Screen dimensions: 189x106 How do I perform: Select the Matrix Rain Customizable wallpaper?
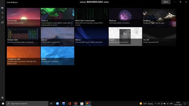pyautogui.click(x=92, y=17)
